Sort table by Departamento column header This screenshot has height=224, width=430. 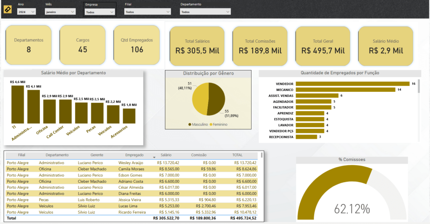(x=57, y=155)
